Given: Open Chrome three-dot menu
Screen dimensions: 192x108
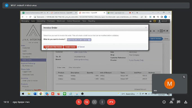Looking at the screenshot, I should pos(169,17).
